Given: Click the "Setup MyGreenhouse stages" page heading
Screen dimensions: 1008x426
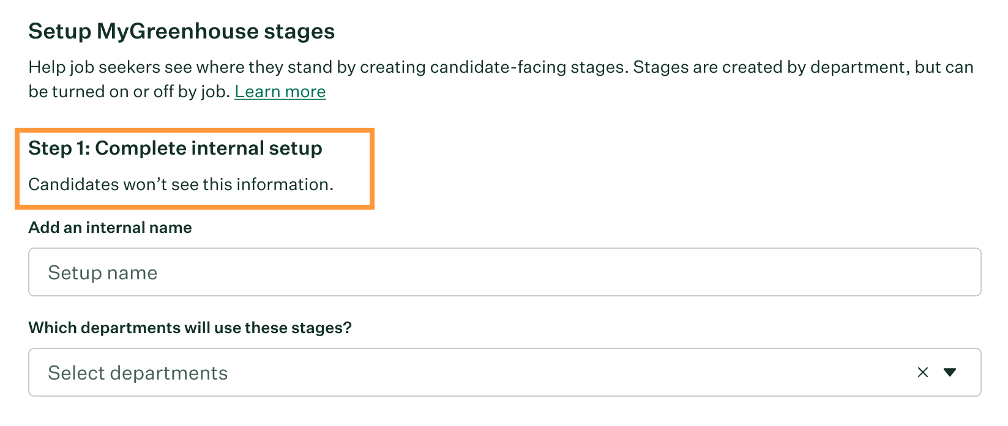Looking at the screenshot, I should 181,31.
